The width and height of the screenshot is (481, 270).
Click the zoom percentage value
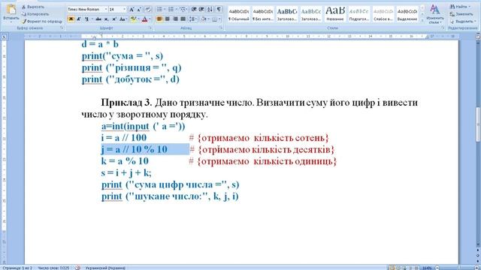coord(427,268)
